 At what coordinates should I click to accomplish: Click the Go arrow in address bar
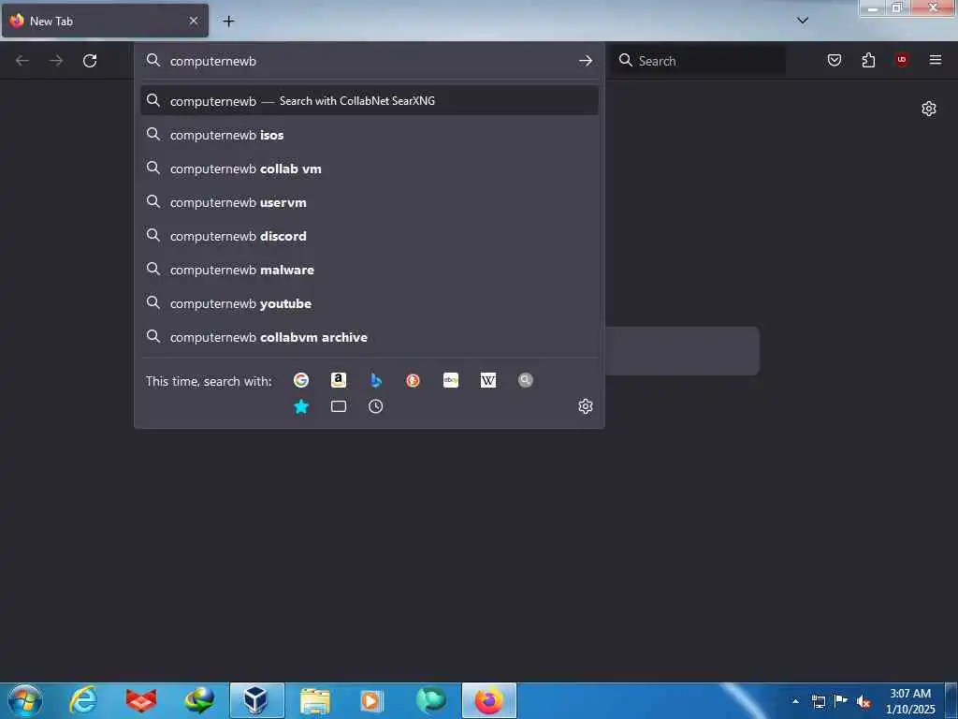point(586,61)
